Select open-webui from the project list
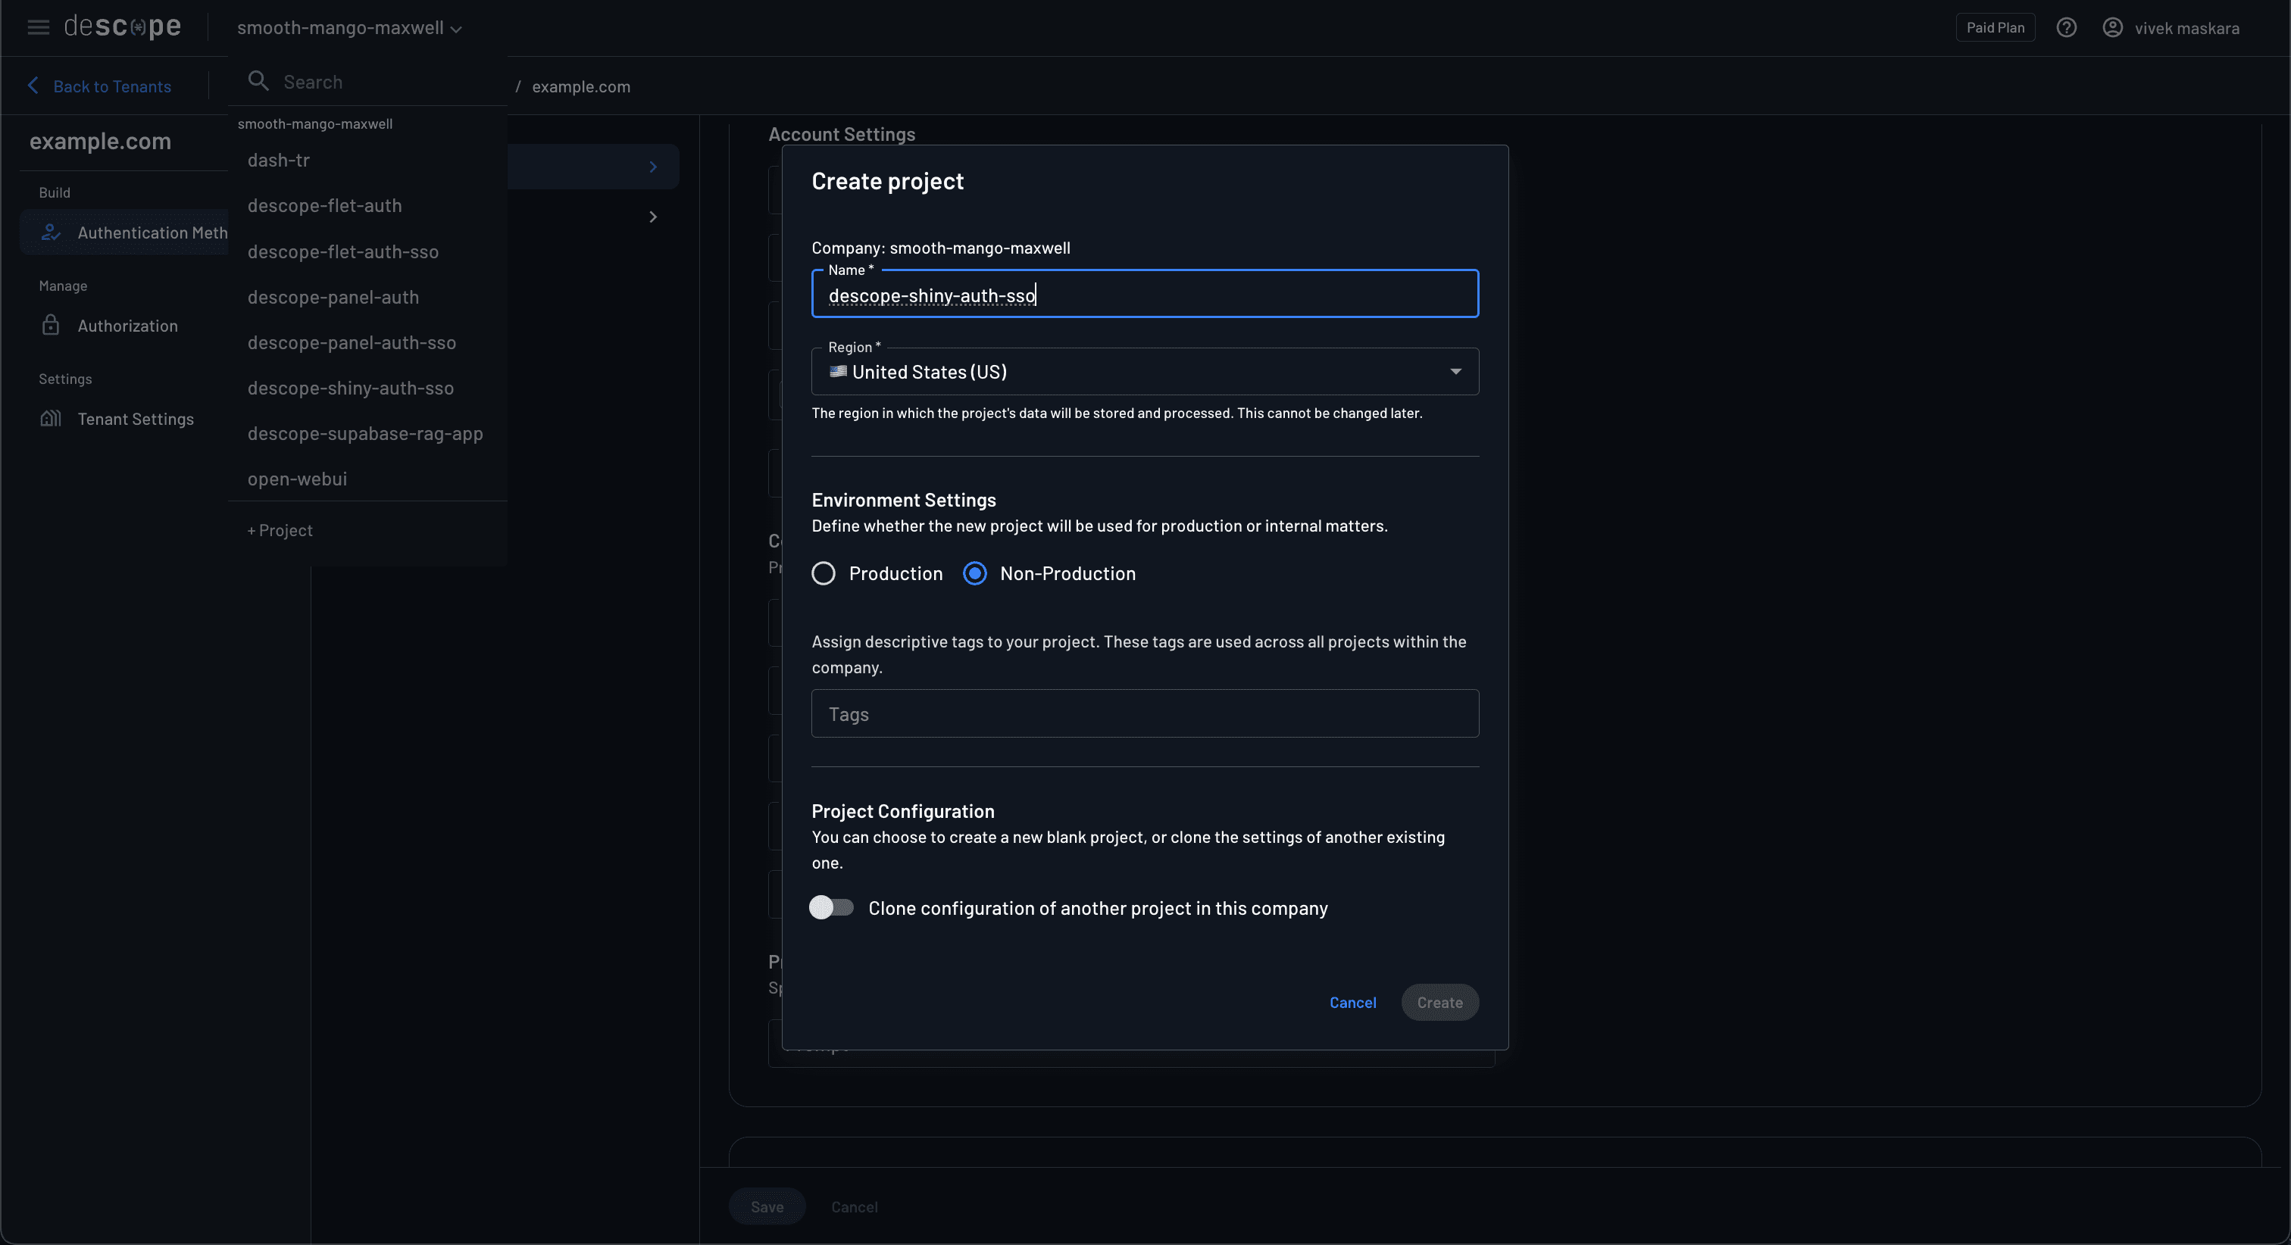The height and width of the screenshot is (1245, 2291). click(297, 479)
